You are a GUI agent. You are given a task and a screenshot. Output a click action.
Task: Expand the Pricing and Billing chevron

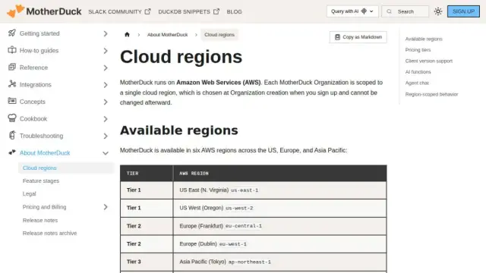pos(106,207)
